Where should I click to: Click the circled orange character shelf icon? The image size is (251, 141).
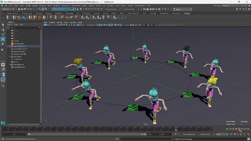56,17
